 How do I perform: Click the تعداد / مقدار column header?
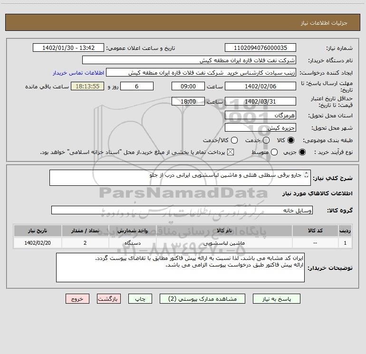pos(85,230)
